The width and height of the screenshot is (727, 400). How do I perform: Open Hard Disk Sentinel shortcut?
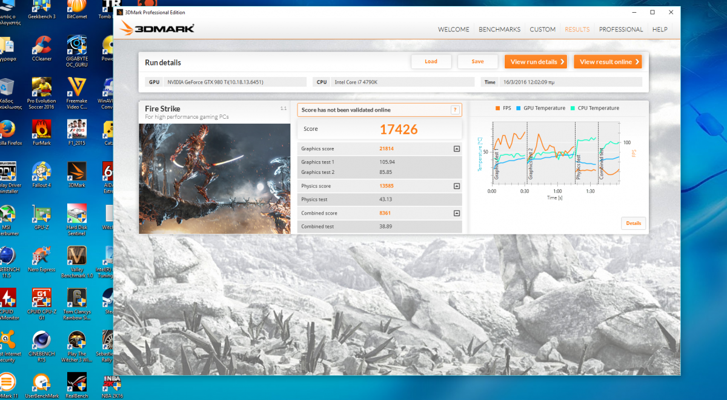(x=77, y=219)
